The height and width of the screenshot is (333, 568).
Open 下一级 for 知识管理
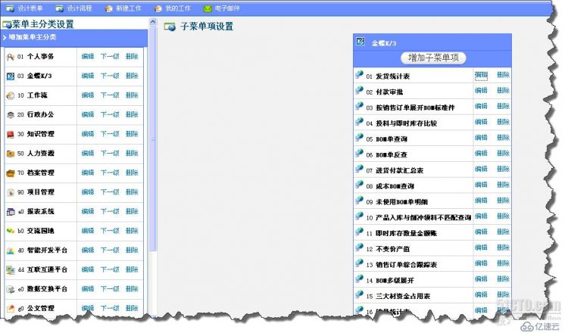(110, 134)
